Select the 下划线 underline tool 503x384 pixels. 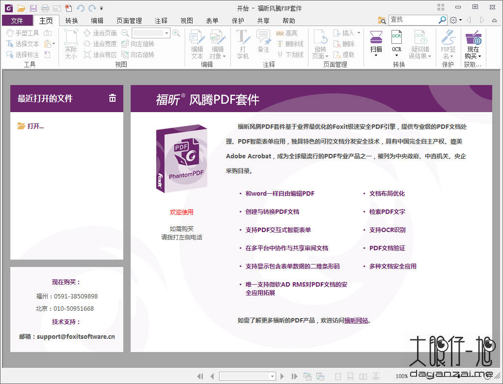tap(290, 55)
